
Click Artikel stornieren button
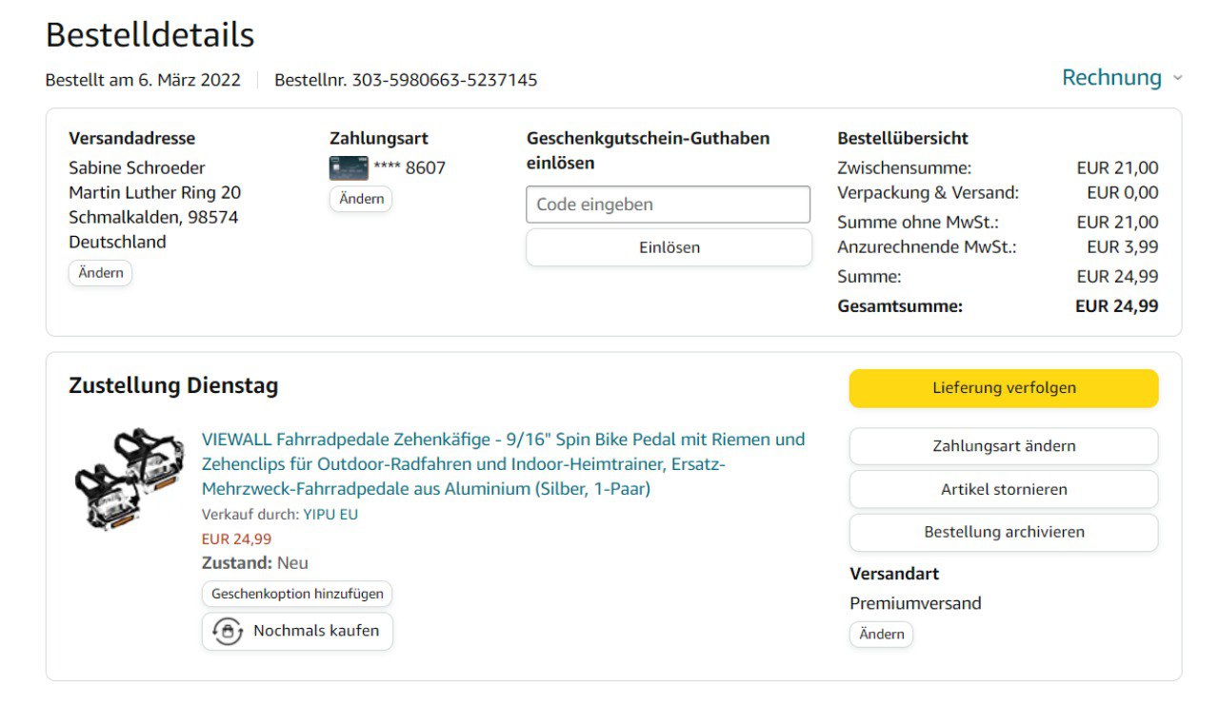pyautogui.click(x=1004, y=490)
